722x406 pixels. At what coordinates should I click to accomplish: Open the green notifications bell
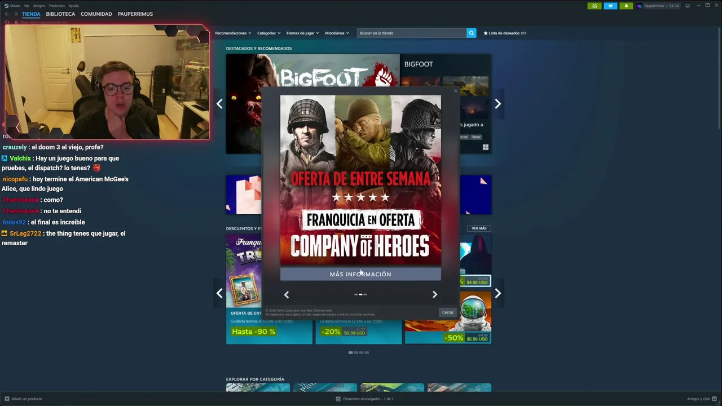pyautogui.click(x=626, y=6)
